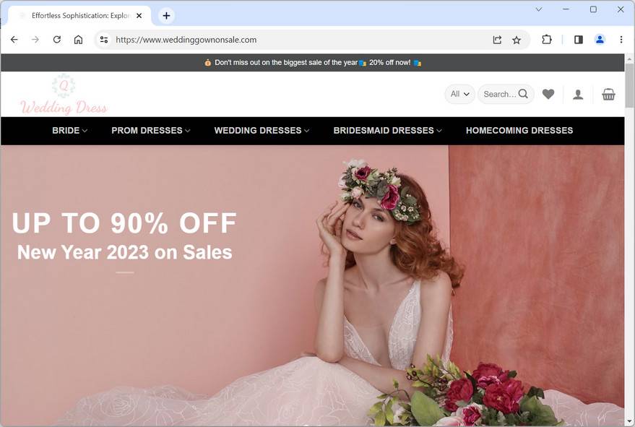
Task: Click the search magnifier icon
Action: [x=522, y=94]
